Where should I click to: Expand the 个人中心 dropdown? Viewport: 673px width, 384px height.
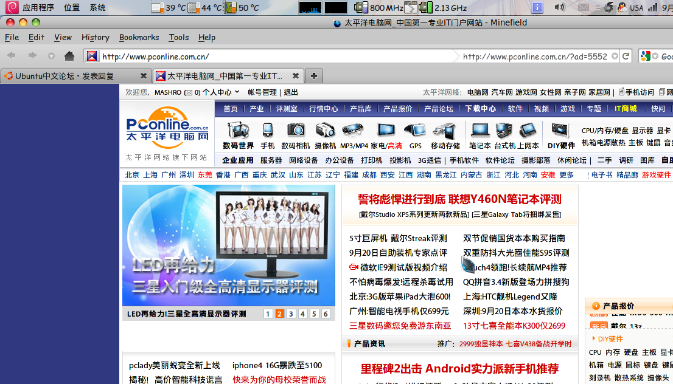221,92
